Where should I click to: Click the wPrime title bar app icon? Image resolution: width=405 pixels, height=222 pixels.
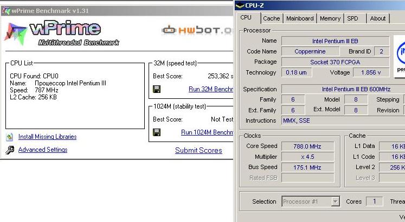pos(6,11)
